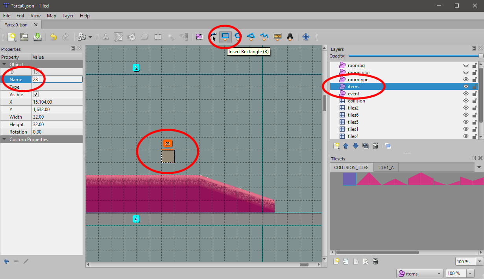The width and height of the screenshot is (484, 279).
Task: Open a file with the Open icon
Action: (24, 37)
